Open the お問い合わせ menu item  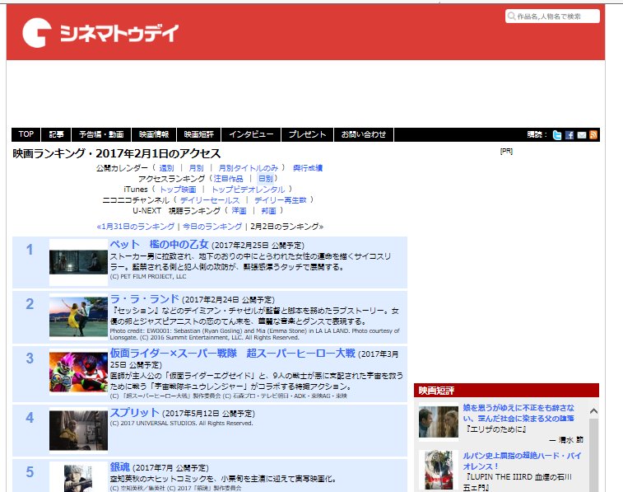pyautogui.click(x=364, y=134)
